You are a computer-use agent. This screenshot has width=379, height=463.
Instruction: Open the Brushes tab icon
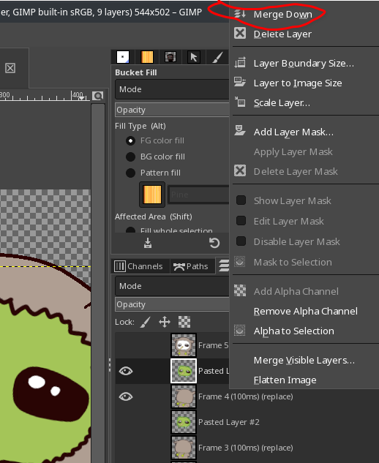pyautogui.click(x=218, y=57)
